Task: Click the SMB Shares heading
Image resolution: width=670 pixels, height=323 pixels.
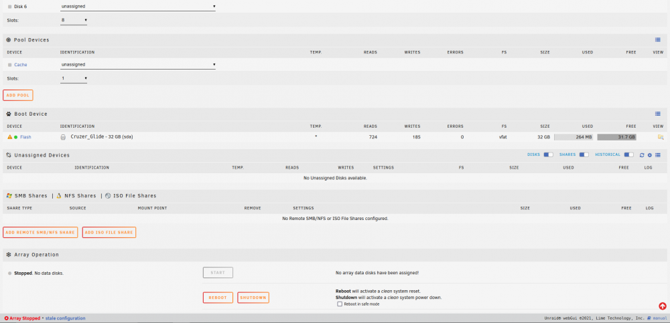Action: click(x=31, y=196)
